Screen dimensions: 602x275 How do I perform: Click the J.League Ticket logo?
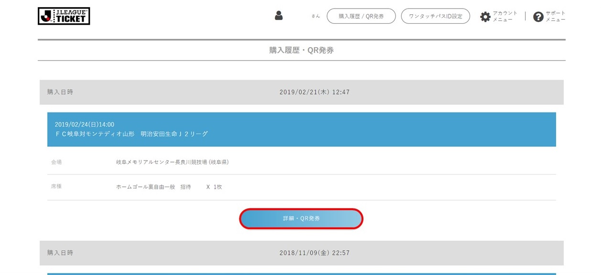(x=64, y=16)
